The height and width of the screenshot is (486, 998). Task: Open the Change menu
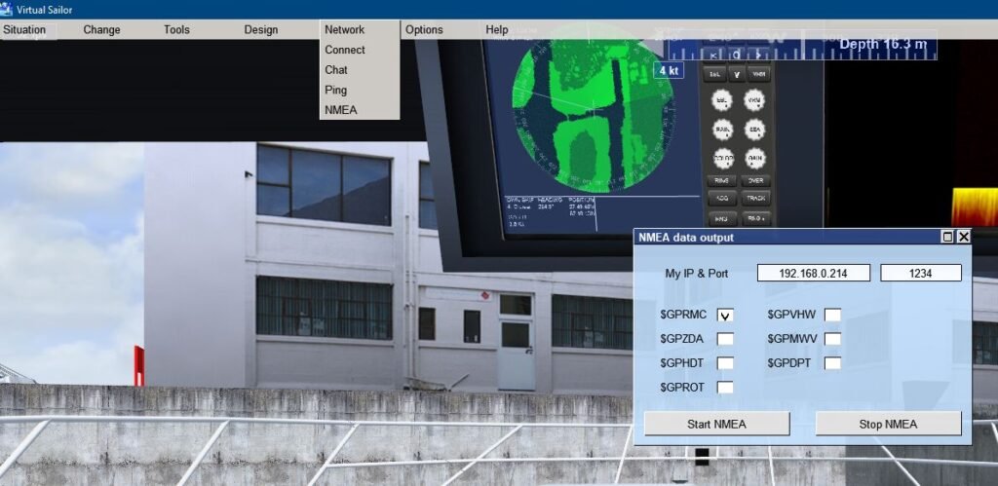coord(101,30)
